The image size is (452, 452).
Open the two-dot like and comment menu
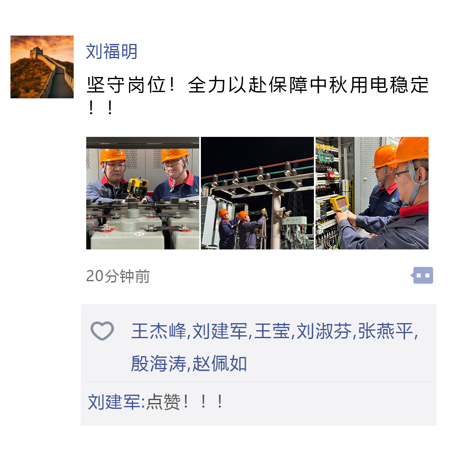click(x=422, y=275)
